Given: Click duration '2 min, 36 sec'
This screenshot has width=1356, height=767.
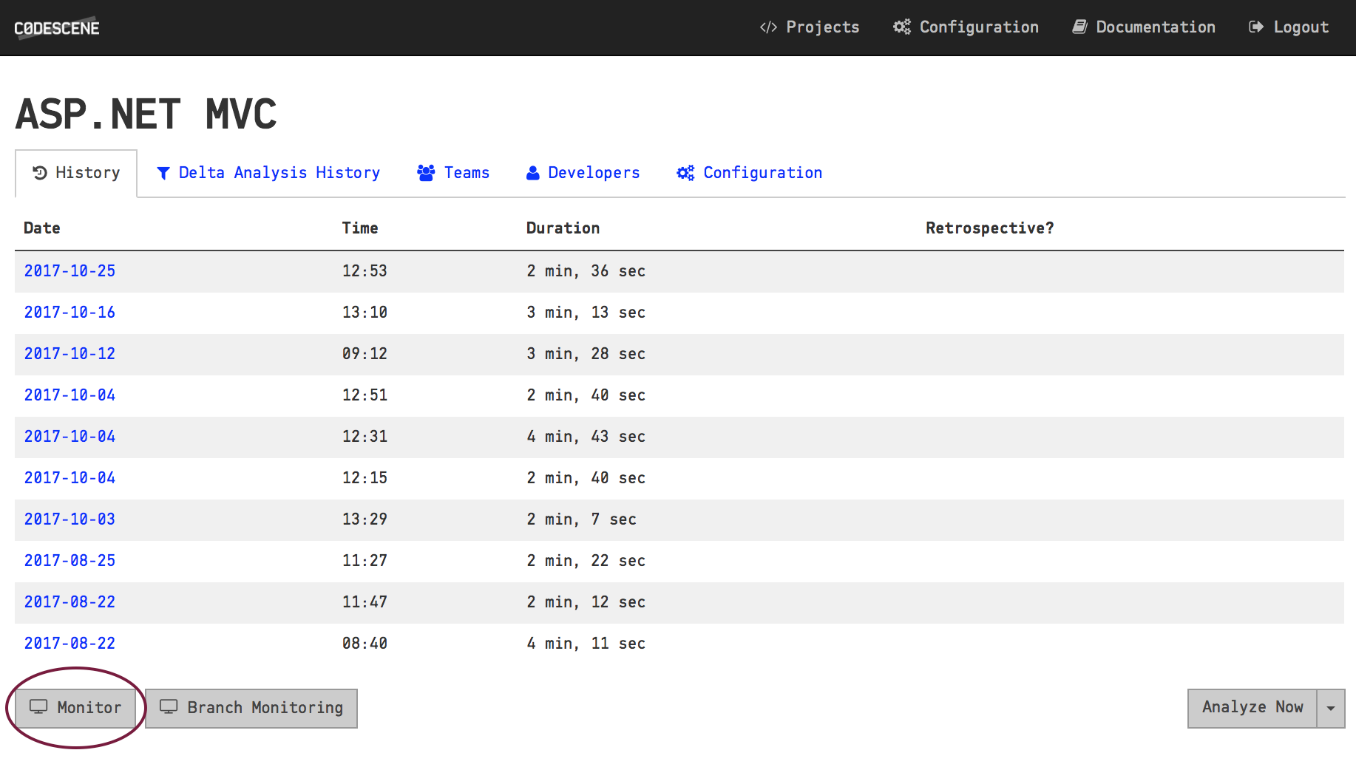Looking at the screenshot, I should coord(586,271).
